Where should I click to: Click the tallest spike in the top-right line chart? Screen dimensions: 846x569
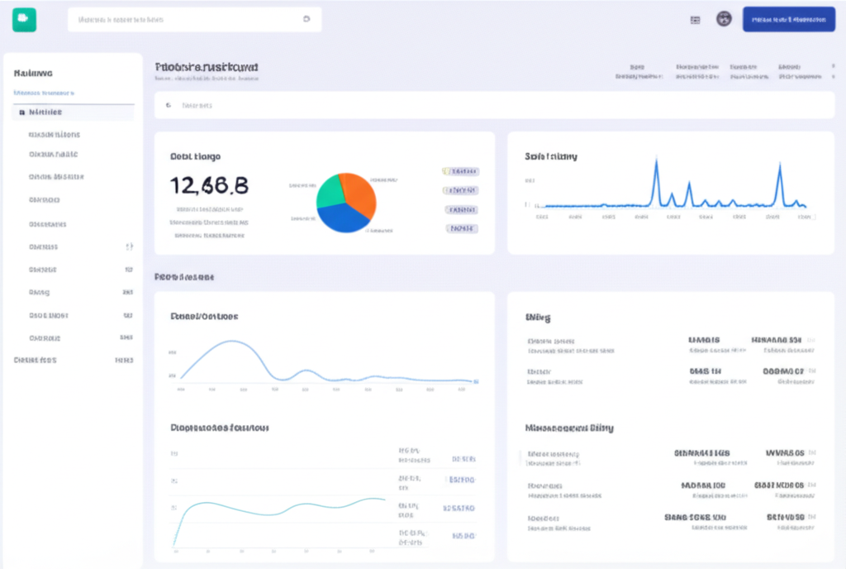656,160
